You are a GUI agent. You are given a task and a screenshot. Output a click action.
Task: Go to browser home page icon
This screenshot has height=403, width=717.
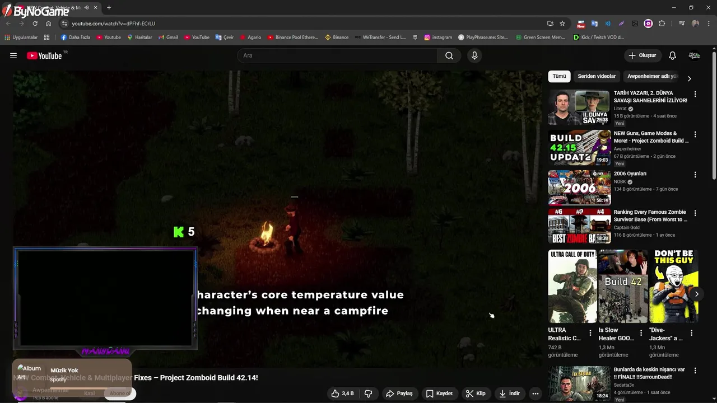click(x=48, y=24)
